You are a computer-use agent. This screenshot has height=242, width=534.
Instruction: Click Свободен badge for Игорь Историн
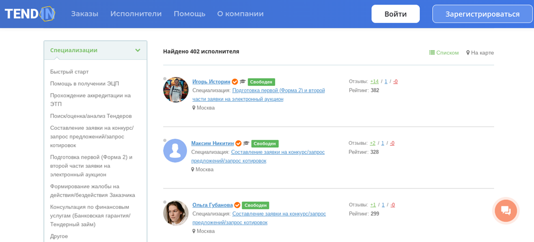(261, 82)
